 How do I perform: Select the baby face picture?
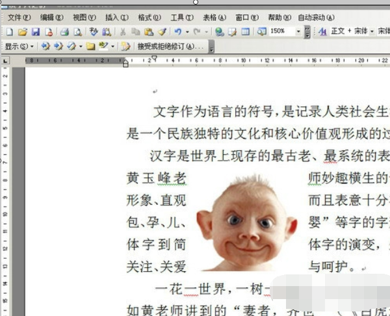pyautogui.click(x=247, y=222)
